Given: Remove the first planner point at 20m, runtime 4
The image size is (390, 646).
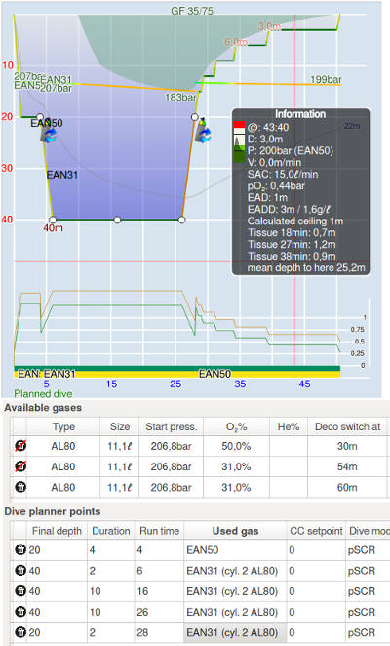Looking at the screenshot, I should (19, 549).
